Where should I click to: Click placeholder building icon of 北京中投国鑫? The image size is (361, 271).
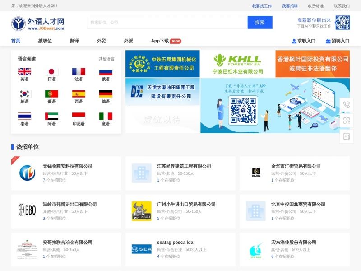(256, 211)
